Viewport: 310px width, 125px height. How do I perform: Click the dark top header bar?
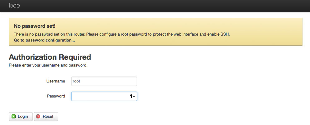(155, 6)
